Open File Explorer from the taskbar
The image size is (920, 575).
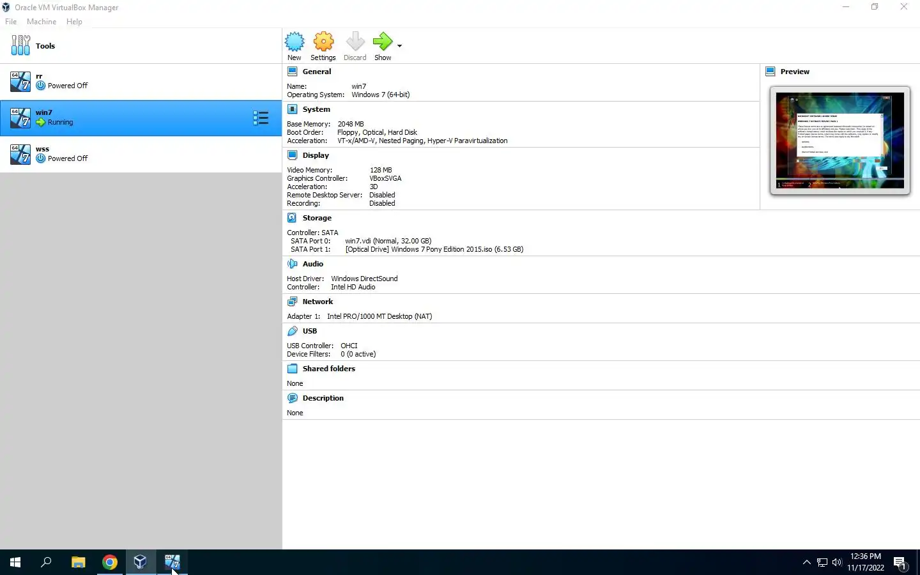pos(78,562)
